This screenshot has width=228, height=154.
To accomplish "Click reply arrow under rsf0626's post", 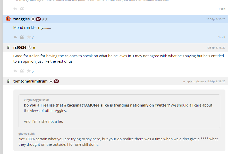I will click(15, 71).
